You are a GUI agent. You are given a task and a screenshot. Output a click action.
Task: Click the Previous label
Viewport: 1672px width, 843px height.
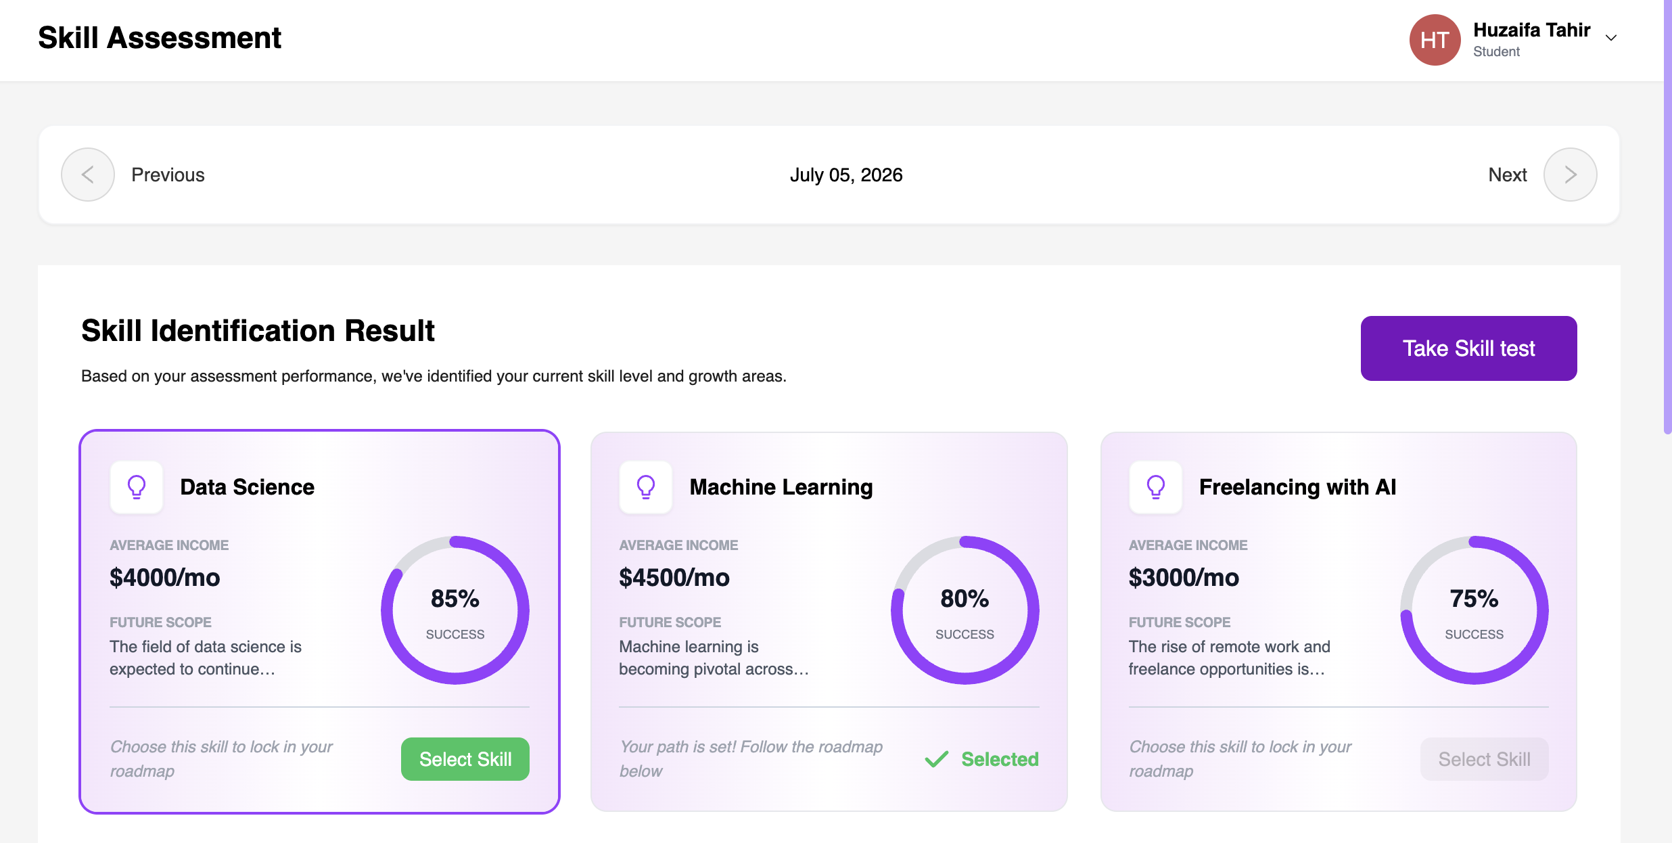click(x=168, y=175)
